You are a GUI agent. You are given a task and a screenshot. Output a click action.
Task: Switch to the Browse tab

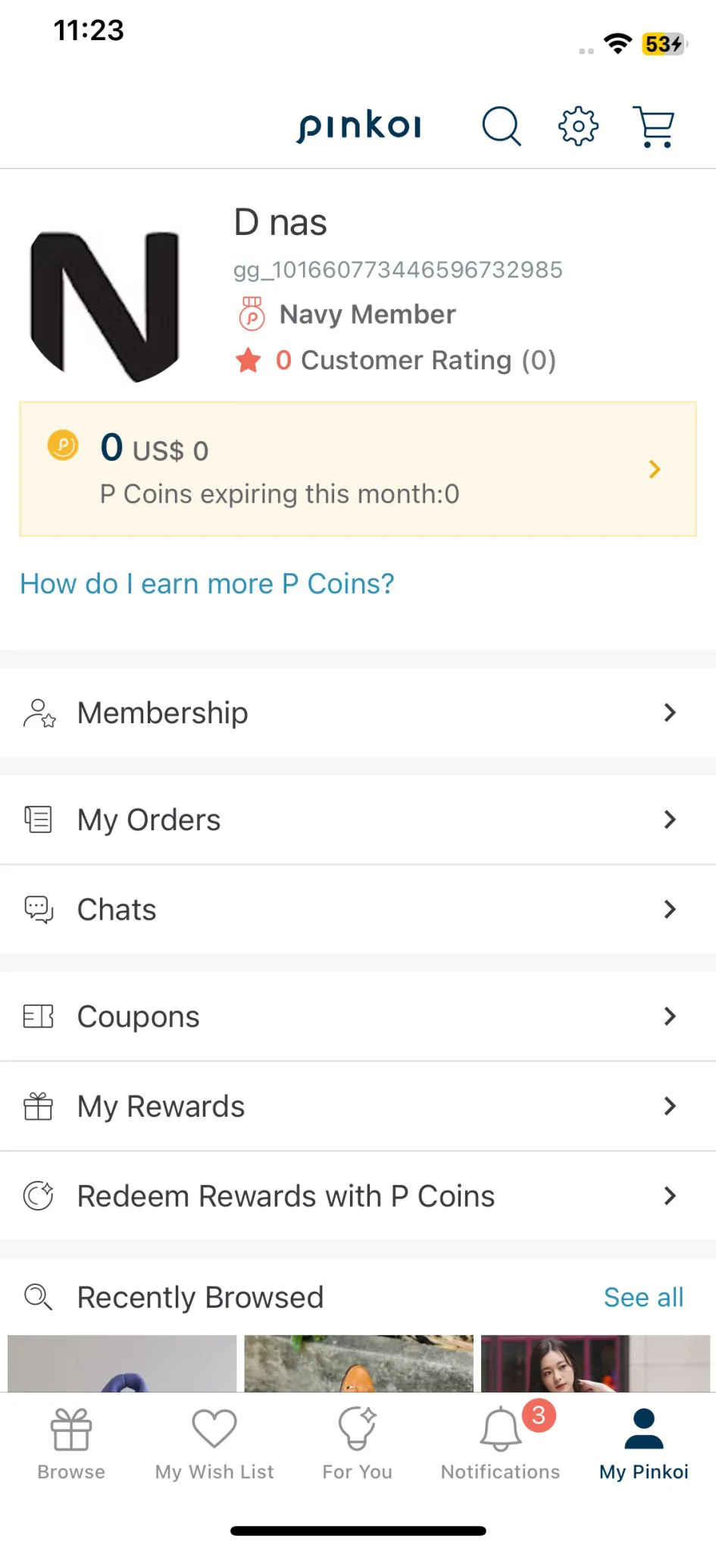tap(71, 1444)
